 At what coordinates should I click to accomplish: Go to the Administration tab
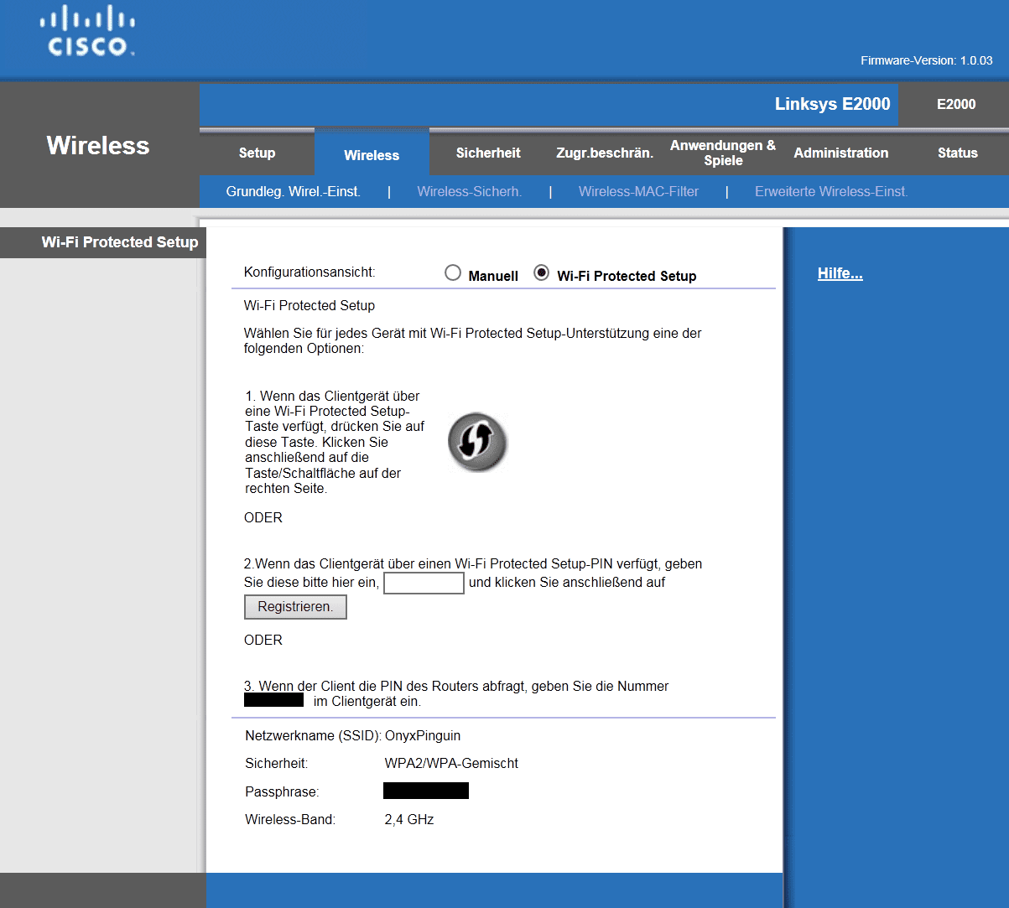tap(841, 153)
